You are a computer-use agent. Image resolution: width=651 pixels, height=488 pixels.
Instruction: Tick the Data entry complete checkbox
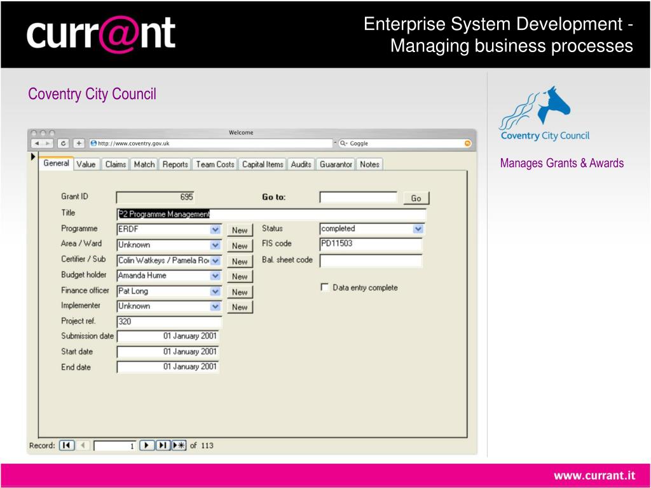pyautogui.click(x=325, y=287)
